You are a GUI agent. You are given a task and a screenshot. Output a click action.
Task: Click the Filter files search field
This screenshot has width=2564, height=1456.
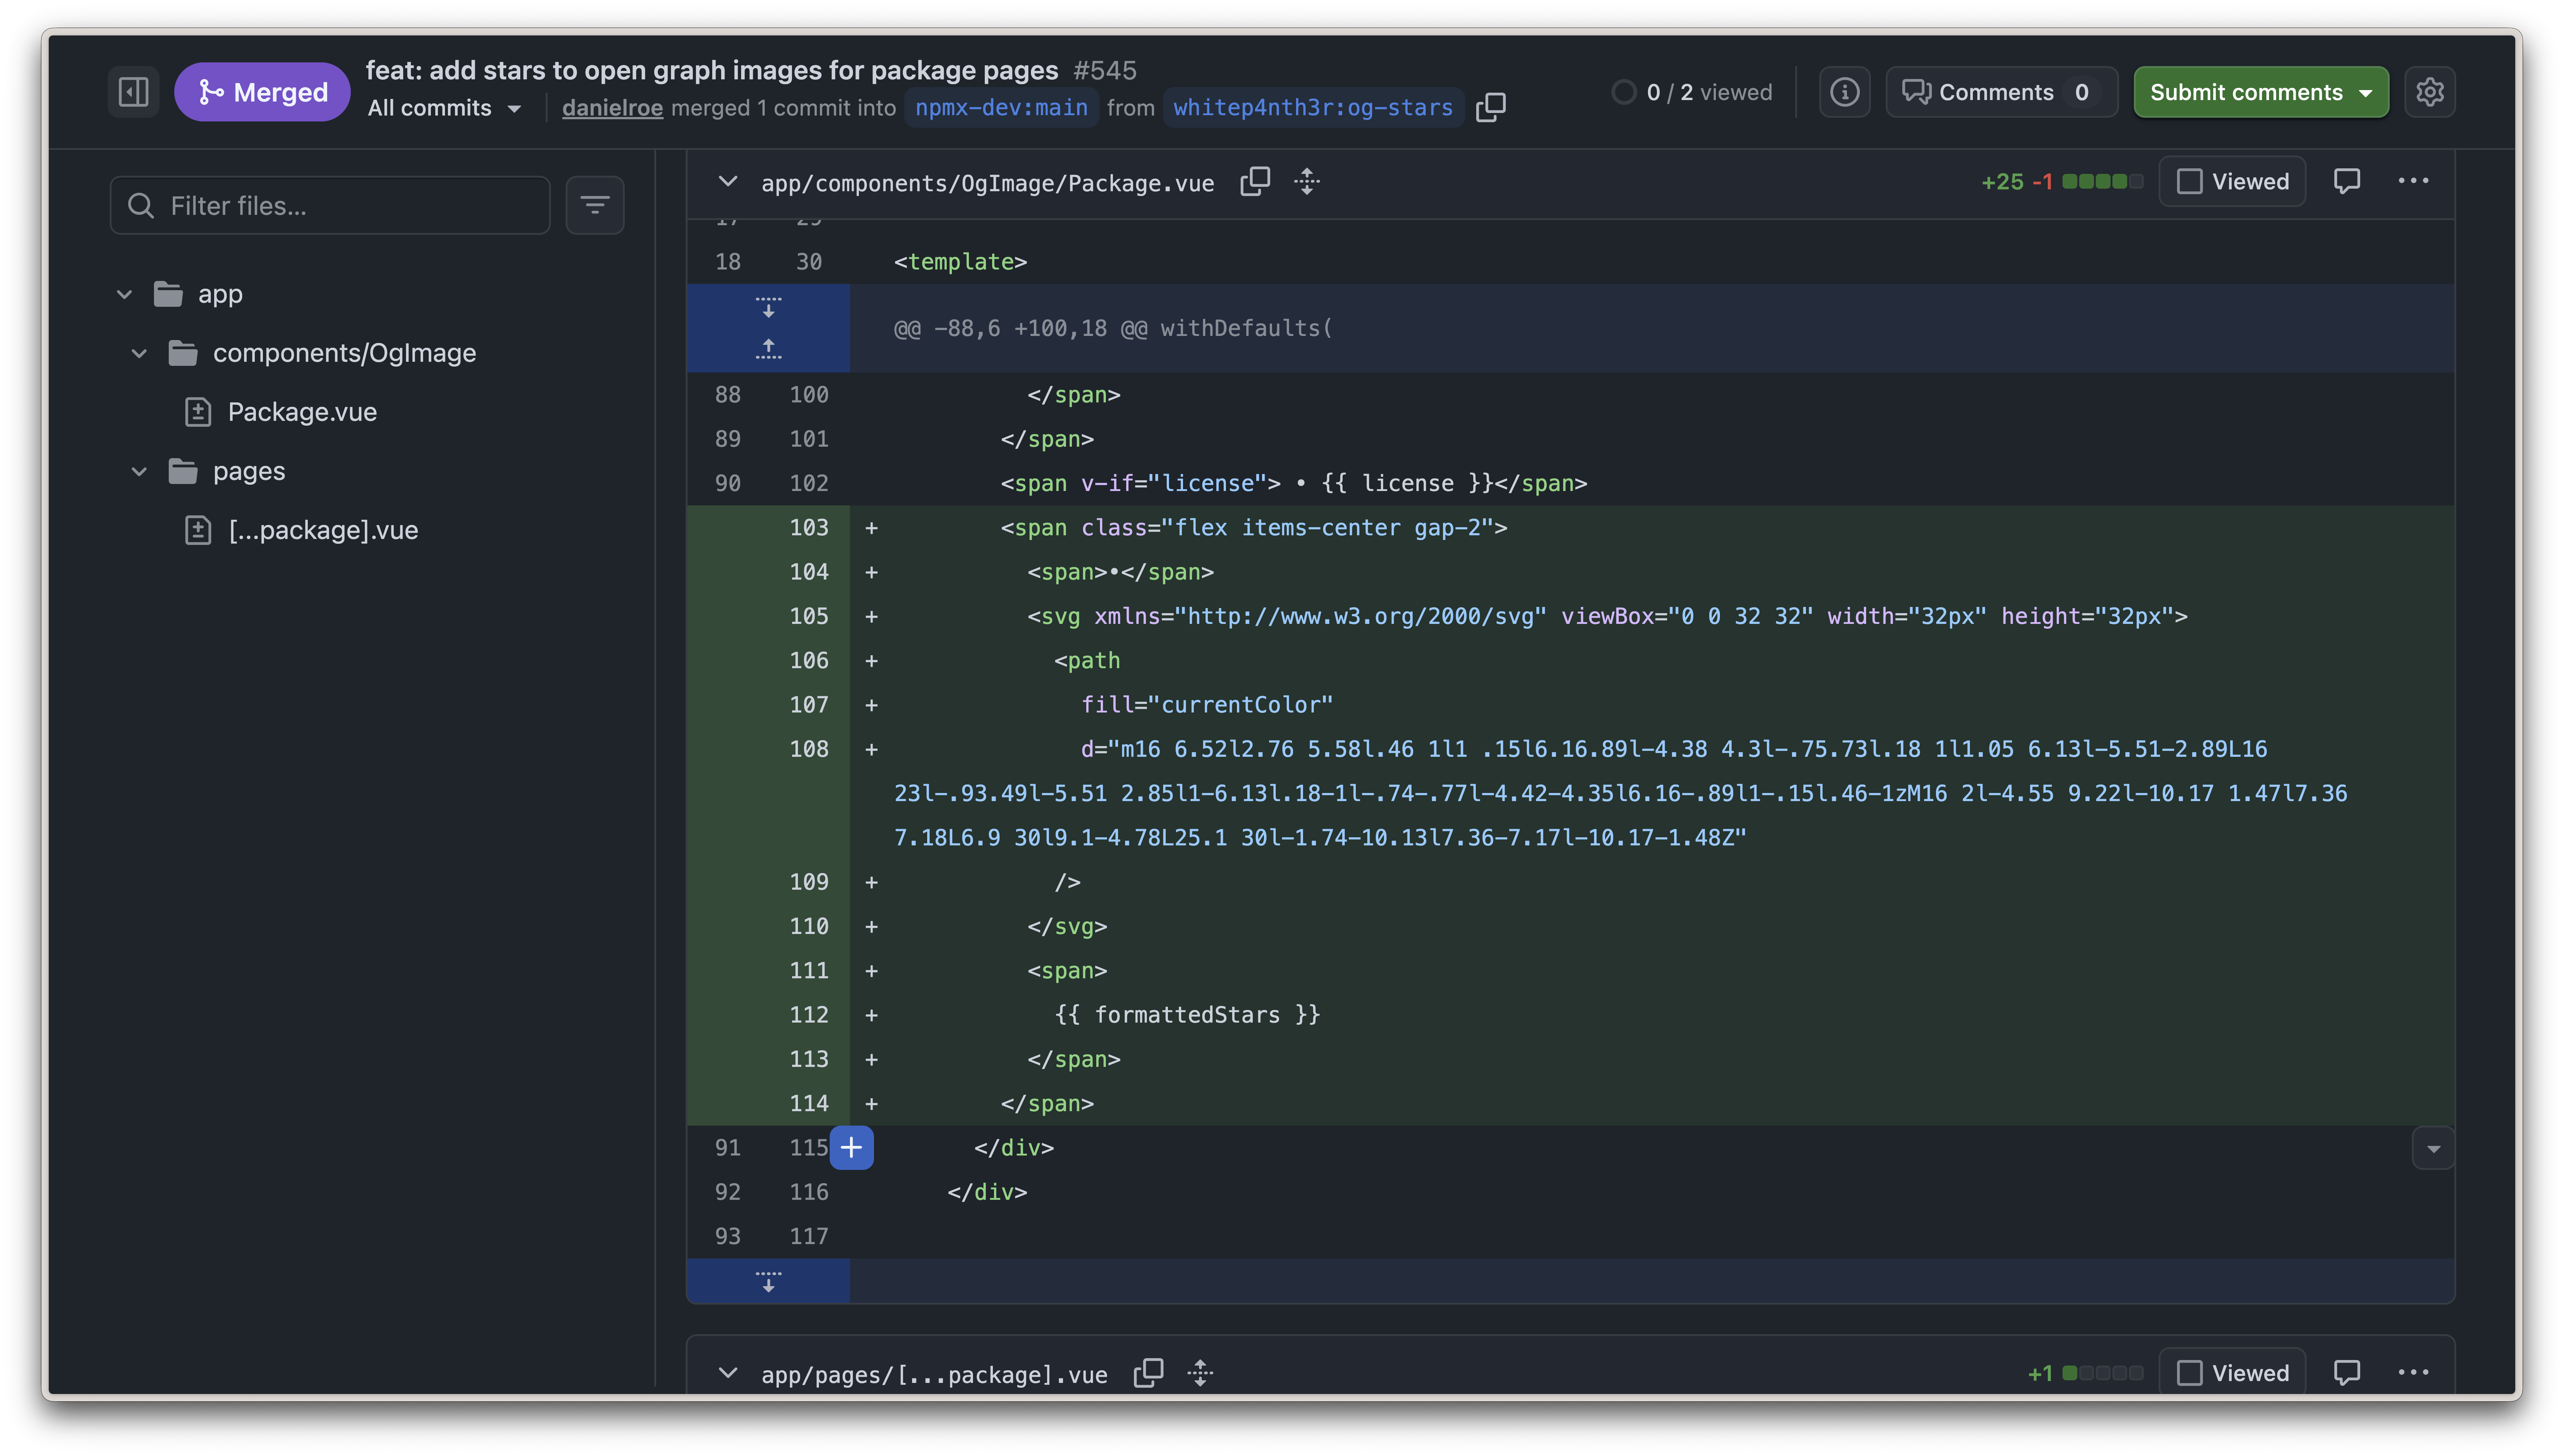pyautogui.click(x=330, y=205)
